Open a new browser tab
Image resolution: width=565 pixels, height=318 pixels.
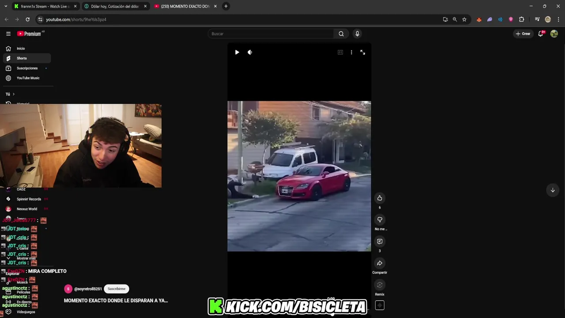coord(226,6)
